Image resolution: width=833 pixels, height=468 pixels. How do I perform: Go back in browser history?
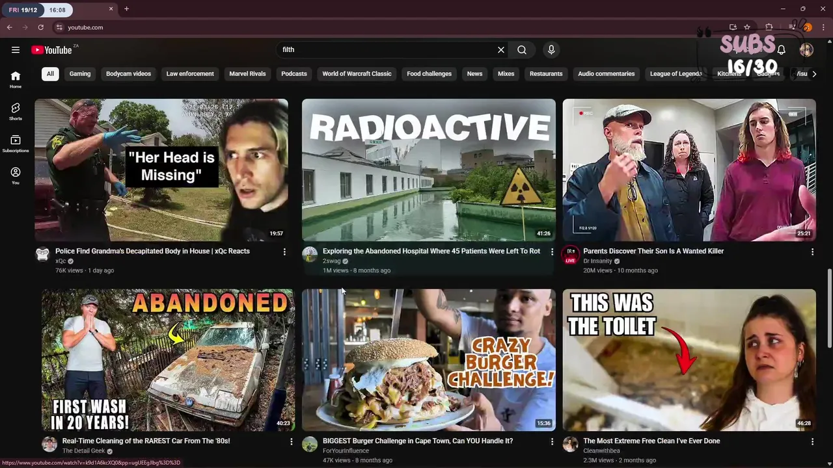point(9,27)
